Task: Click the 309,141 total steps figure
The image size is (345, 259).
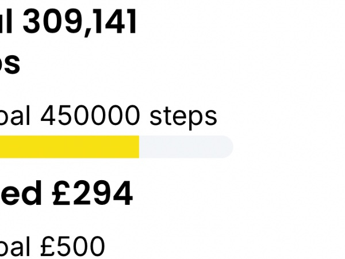Action: click(80, 22)
